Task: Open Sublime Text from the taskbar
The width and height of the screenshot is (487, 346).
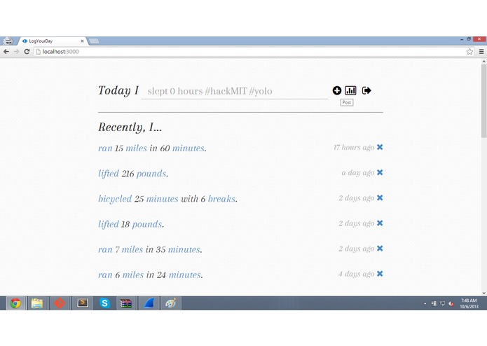Action: pyautogui.click(x=82, y=303)
